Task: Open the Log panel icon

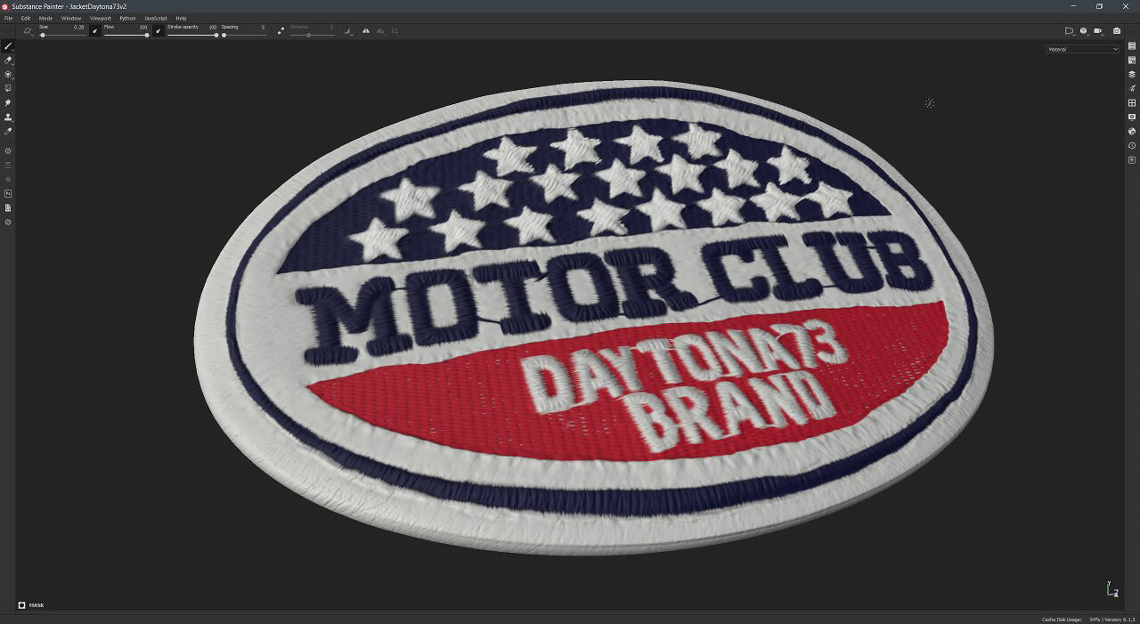Action: [x=1132, y=159]
